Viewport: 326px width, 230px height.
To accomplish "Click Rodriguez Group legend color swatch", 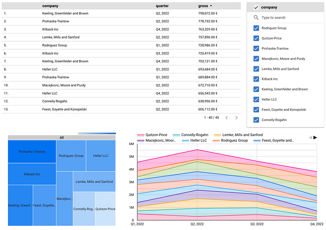I will pyautogui.click(x=216, y=141).
